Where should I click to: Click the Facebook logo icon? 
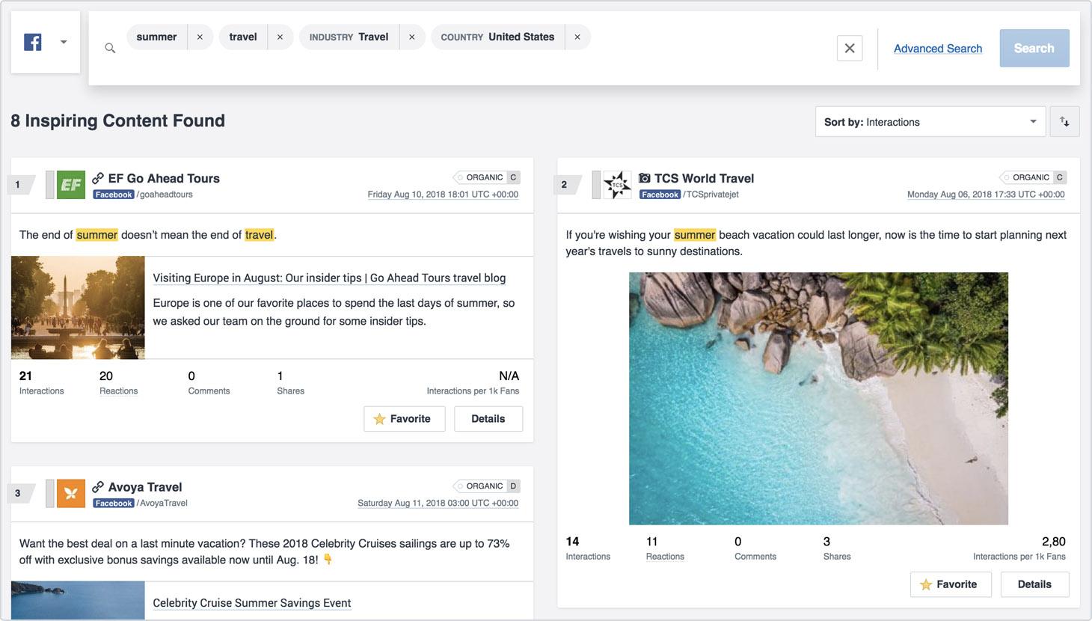(x=33, y=42)
